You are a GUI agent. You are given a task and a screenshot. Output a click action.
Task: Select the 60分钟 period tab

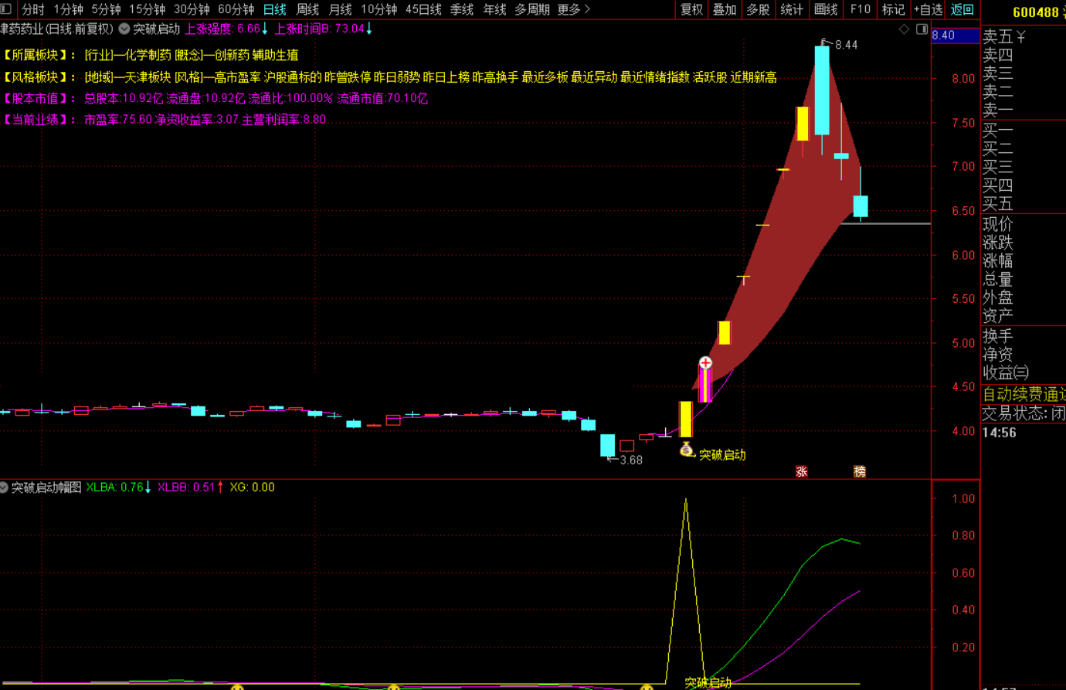[x=236, y=9]
